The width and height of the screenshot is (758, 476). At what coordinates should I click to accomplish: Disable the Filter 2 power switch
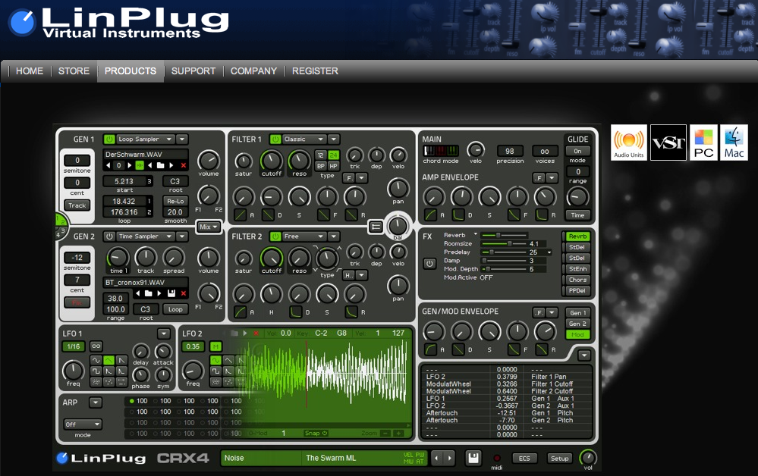click(x=275, y=236)
